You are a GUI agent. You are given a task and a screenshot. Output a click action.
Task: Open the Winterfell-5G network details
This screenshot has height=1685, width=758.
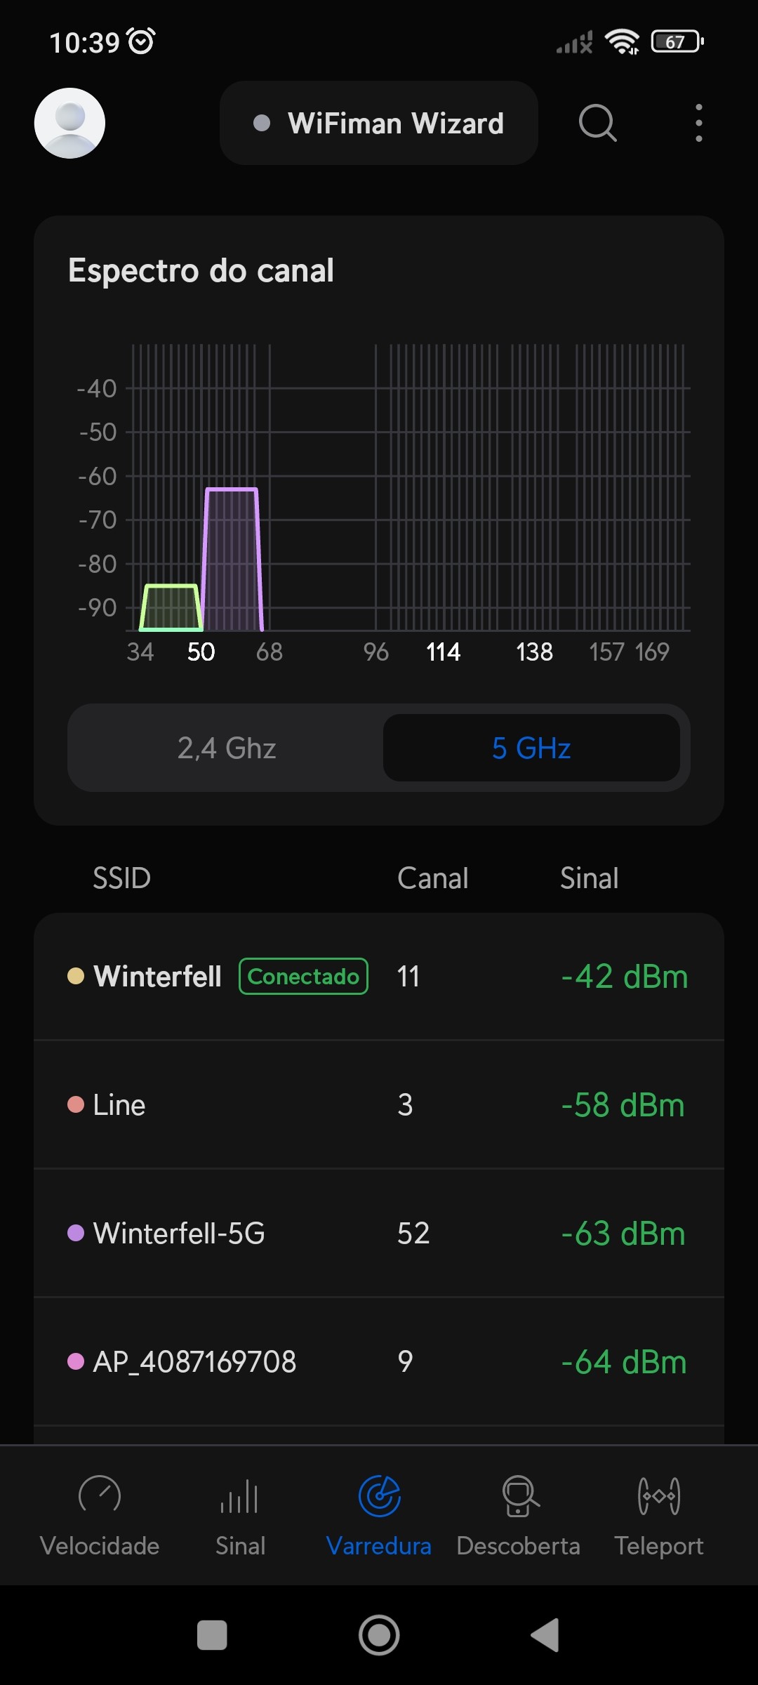379,1234
